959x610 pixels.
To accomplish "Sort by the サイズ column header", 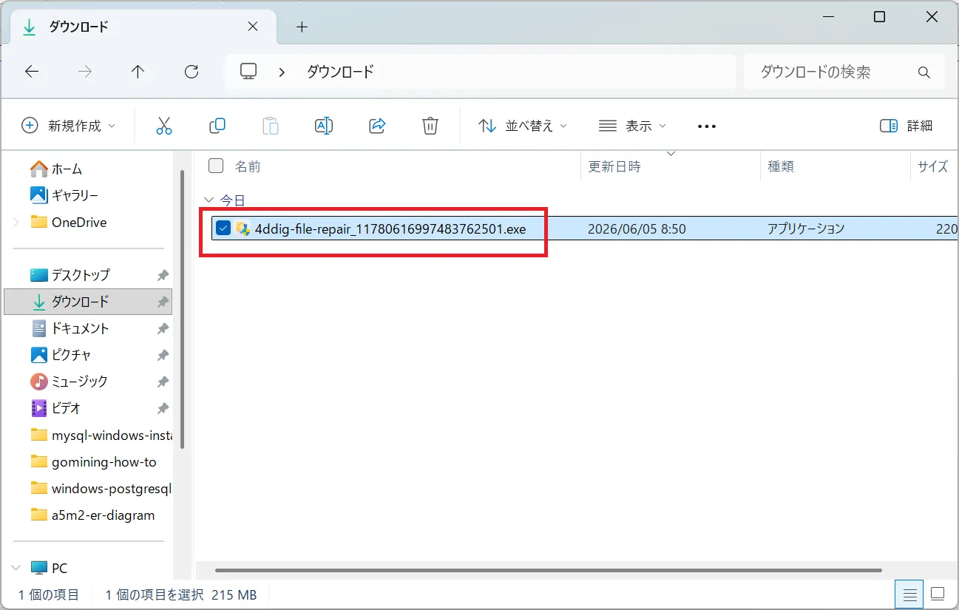I will [x=933, y=166].
